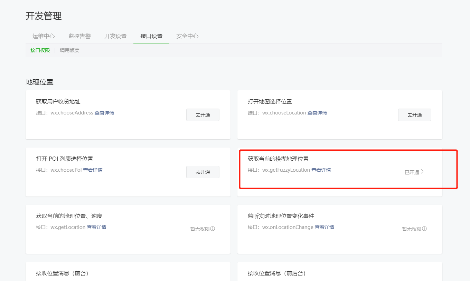470x281 pixels.
Task: Click the 开发管理 page heading
Action: click(x=44, y=16)
